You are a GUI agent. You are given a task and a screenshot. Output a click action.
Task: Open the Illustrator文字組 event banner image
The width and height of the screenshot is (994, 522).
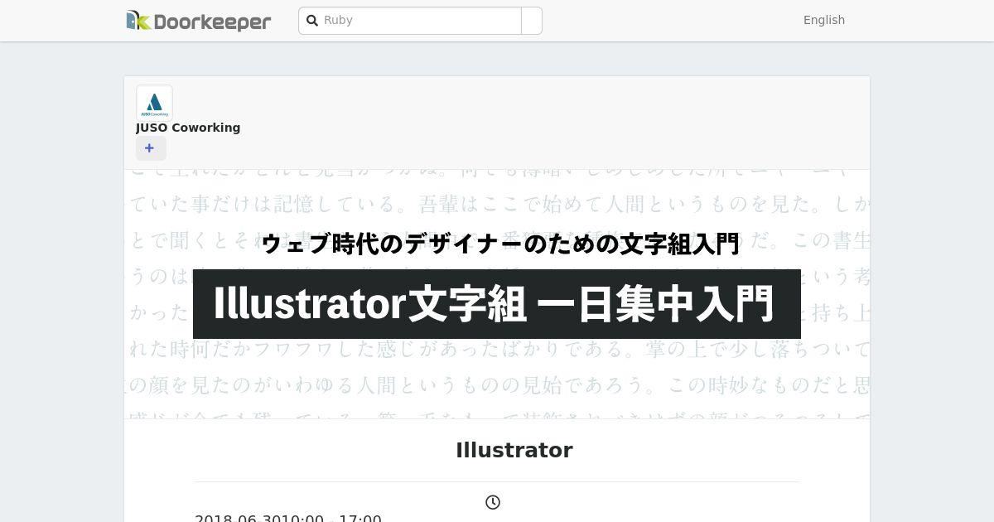pos(497,294)
